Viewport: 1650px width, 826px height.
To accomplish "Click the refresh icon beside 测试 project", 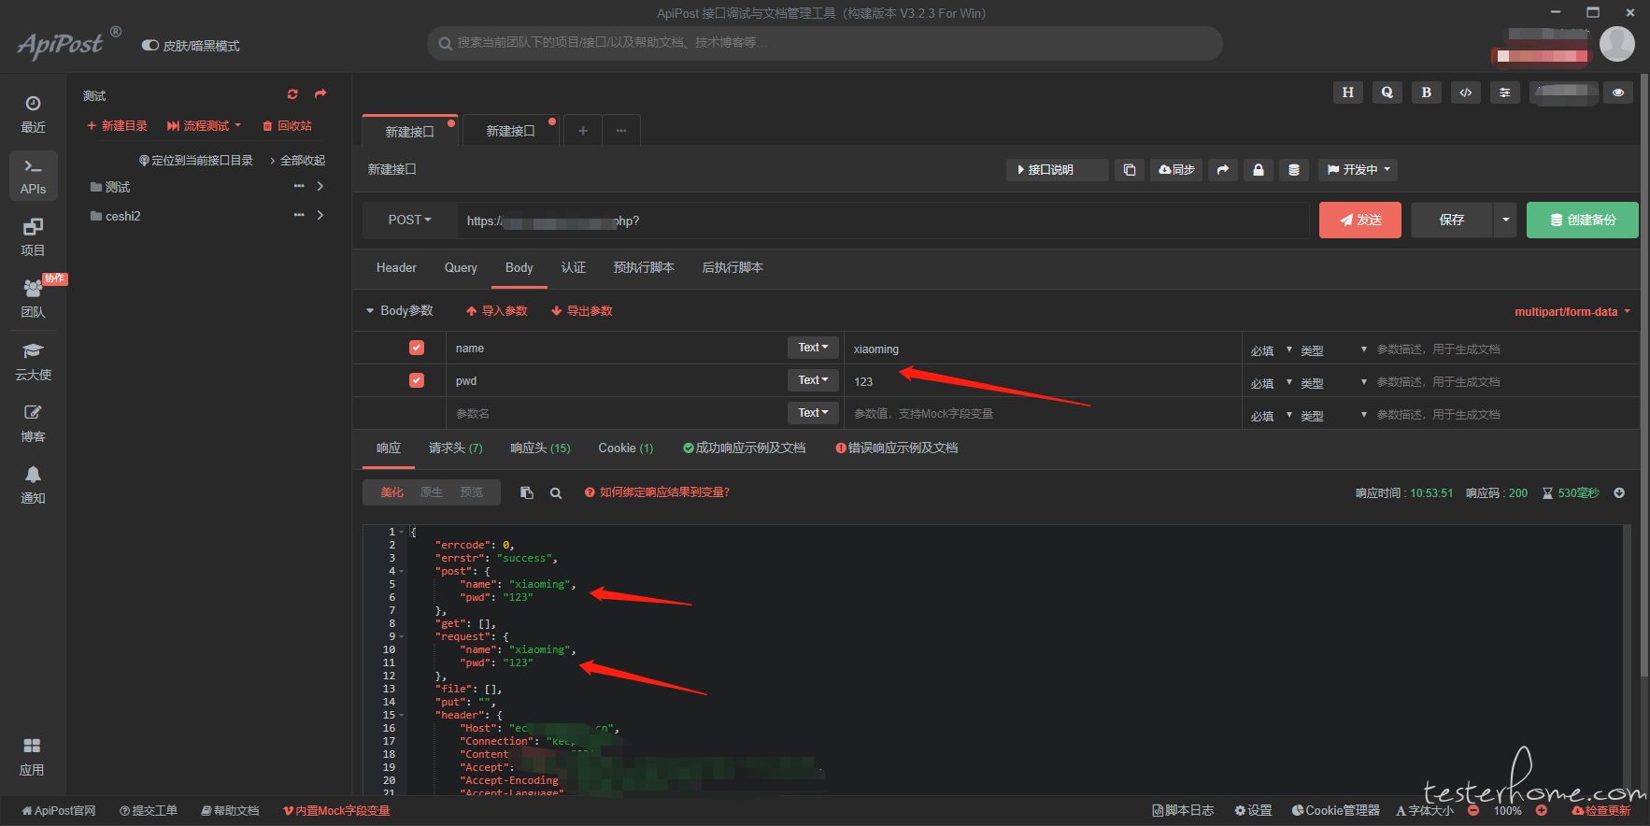I will pyautogui.click(x=292, y=94).
